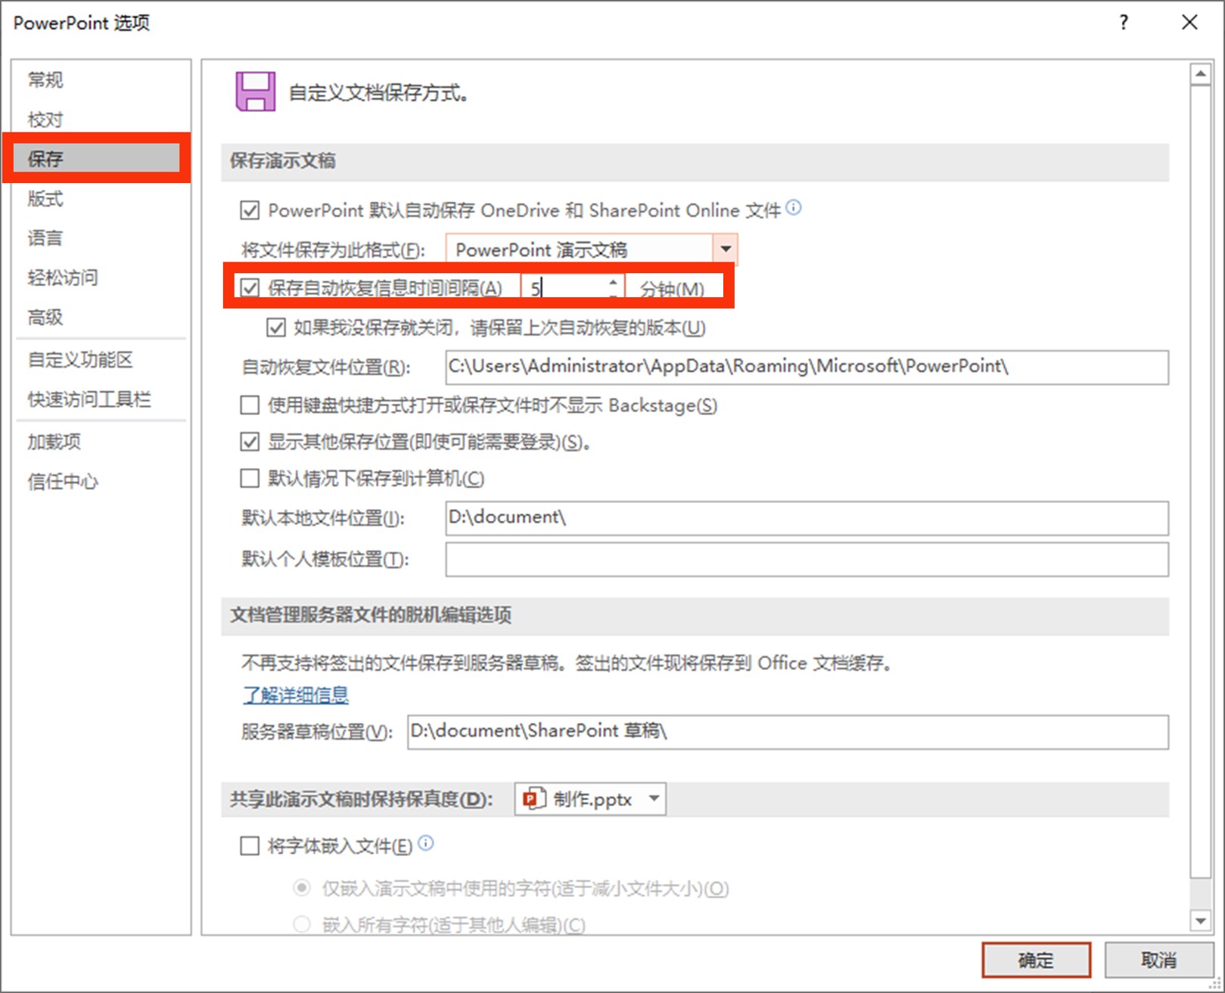Screen dimensions: 1225x993
Task: Check 默认情况下保存到计算机
Action: click(249, 478)
